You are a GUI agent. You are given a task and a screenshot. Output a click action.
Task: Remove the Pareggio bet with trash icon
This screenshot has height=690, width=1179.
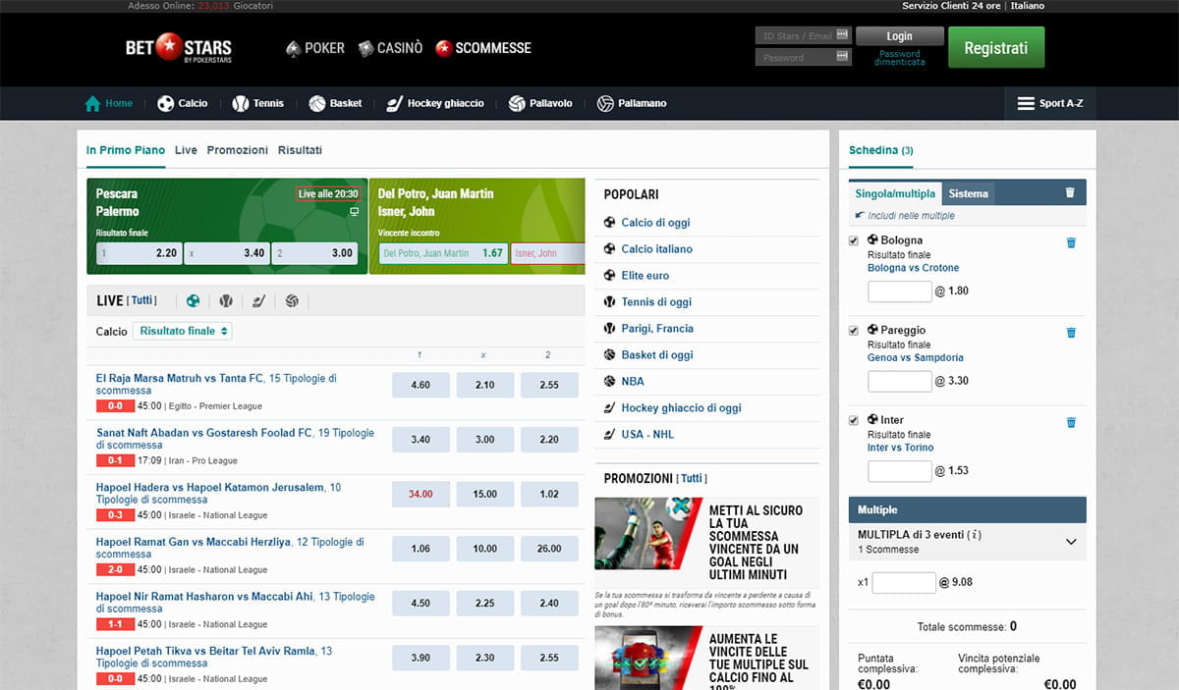pos(1071,333)
